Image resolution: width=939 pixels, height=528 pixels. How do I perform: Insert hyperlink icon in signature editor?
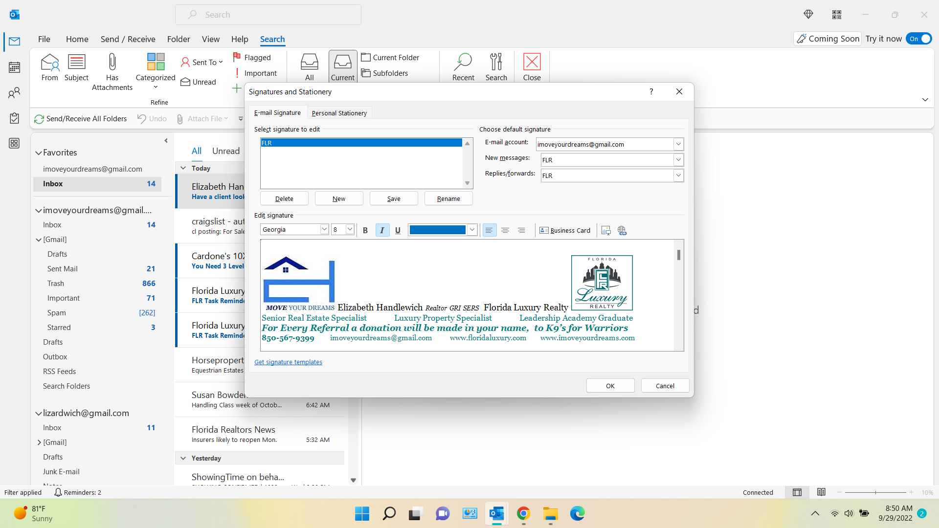point(622,230)
